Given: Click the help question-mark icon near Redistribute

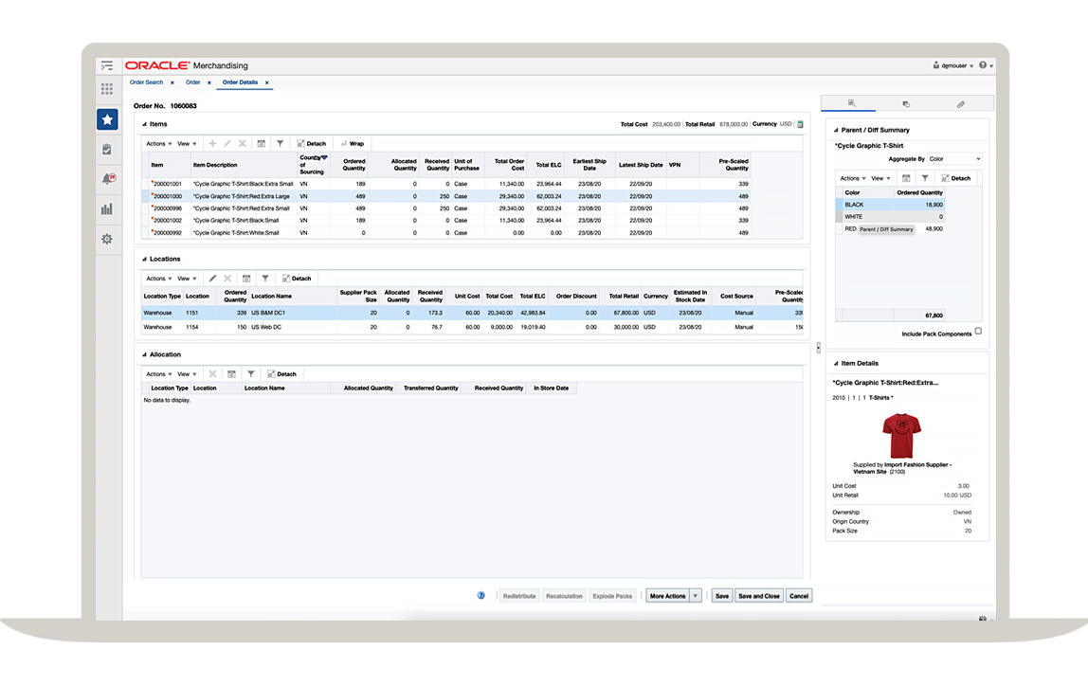Looking at the screenshot, I should (x=481, y=595).
